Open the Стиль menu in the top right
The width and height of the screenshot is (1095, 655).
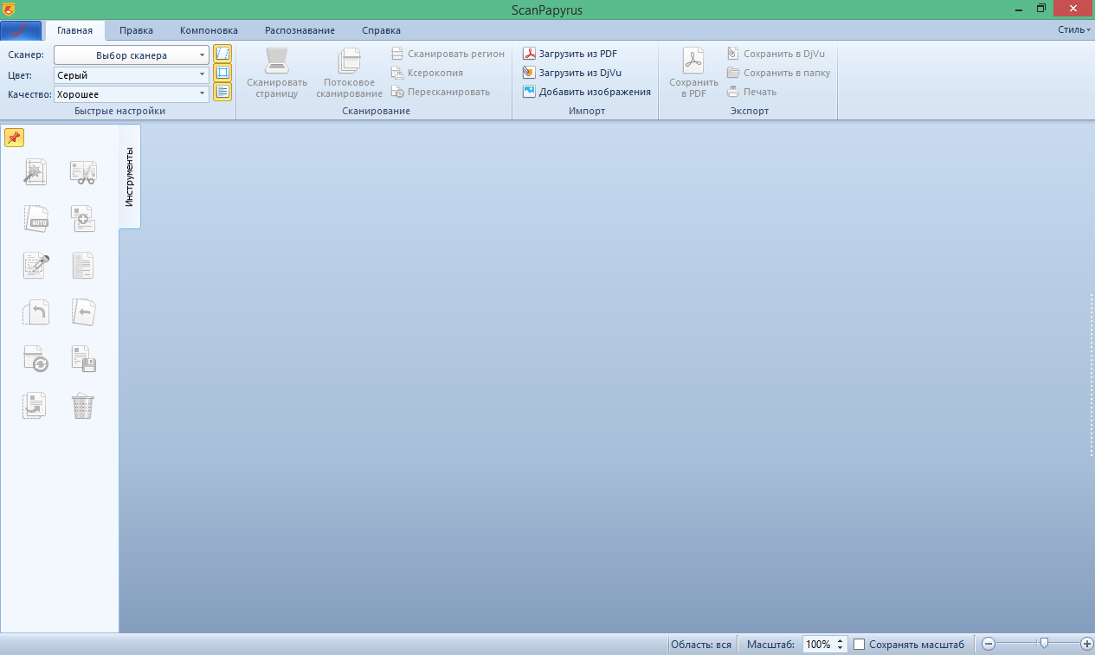pyautogui.click(x=1073, y=29)
